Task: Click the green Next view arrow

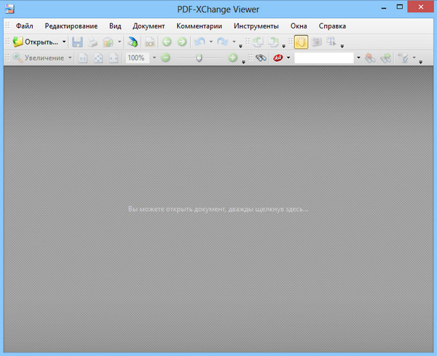Action: click(x=182, y=41)
